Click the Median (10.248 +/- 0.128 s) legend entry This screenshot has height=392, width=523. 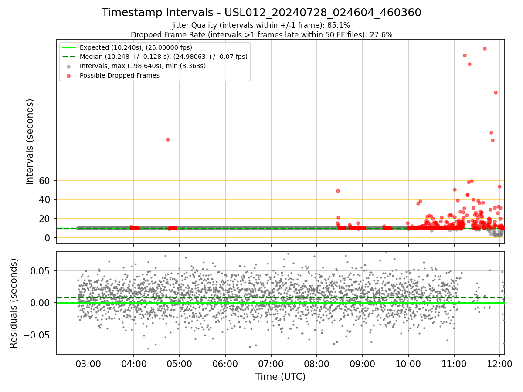point(163,57)
